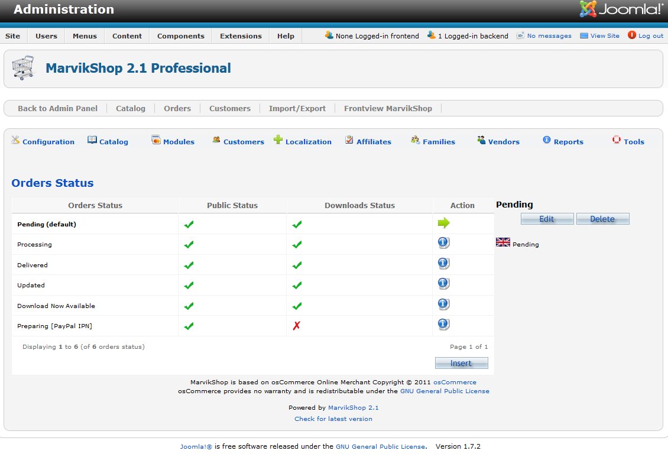Open the MarvikShop 2.1 powered-by link
Screen dimensions: 668x457
coord(353,407)
